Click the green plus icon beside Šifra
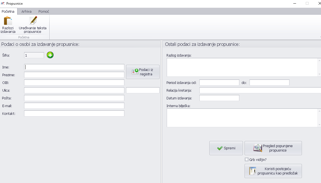Screen dimensions: 321x183 coord(50,55)
